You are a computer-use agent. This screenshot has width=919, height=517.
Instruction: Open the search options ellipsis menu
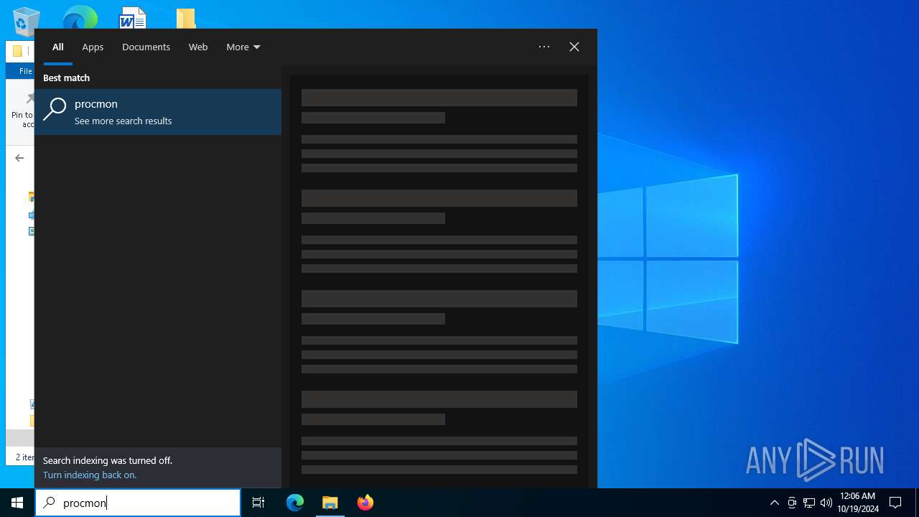544,47
